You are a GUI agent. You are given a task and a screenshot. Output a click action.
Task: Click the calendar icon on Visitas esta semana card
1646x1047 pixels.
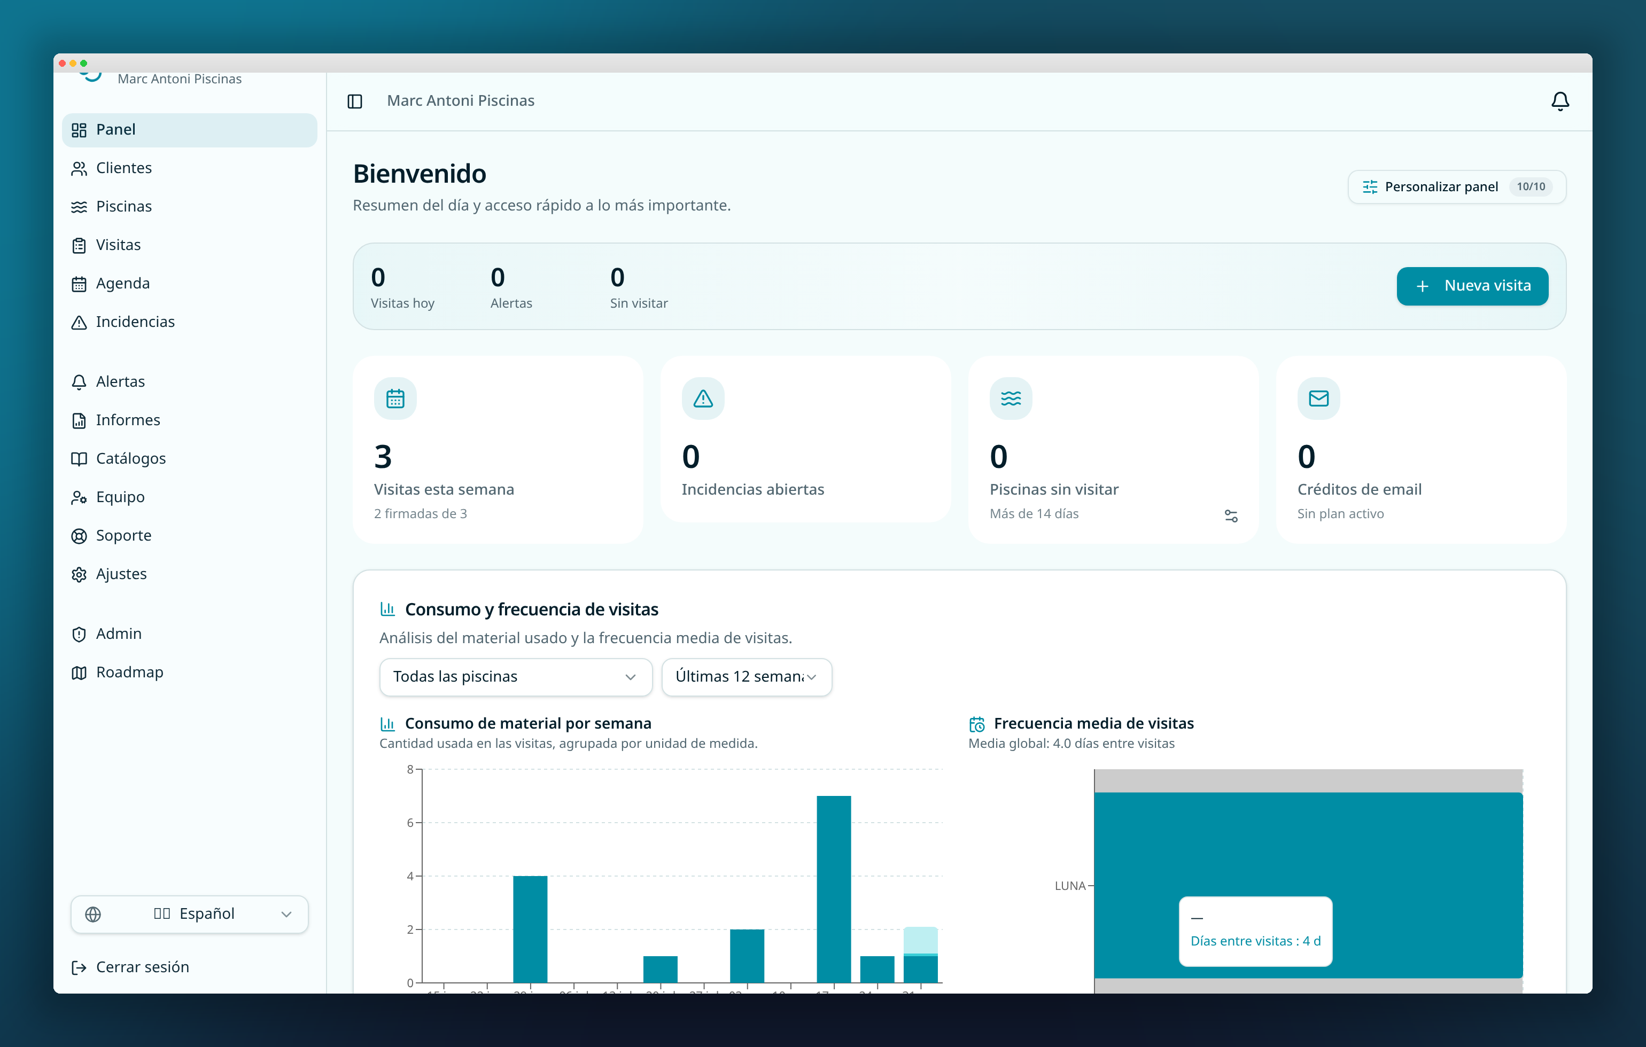pyautogui.click(x=395, y=399)
